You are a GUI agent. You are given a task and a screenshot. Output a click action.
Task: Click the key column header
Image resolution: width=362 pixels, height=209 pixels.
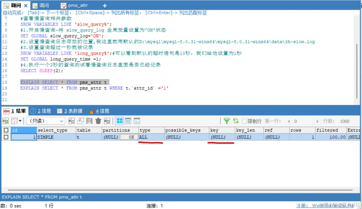tap(222, 130)
